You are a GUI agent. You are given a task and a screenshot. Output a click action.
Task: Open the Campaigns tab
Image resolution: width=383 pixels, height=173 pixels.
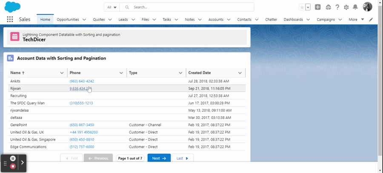click(x=326, y=20)
